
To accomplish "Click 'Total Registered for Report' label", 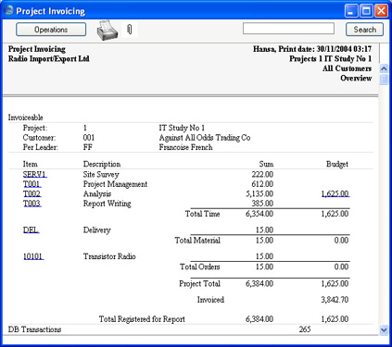I will (x=142, y=319).
